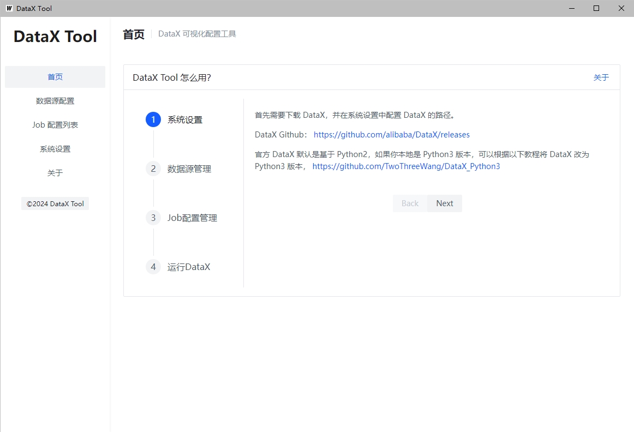The width and height of the screenshot is (634, 432).
Task: Click the 系统设置 step title
Action: click(185, 119)
